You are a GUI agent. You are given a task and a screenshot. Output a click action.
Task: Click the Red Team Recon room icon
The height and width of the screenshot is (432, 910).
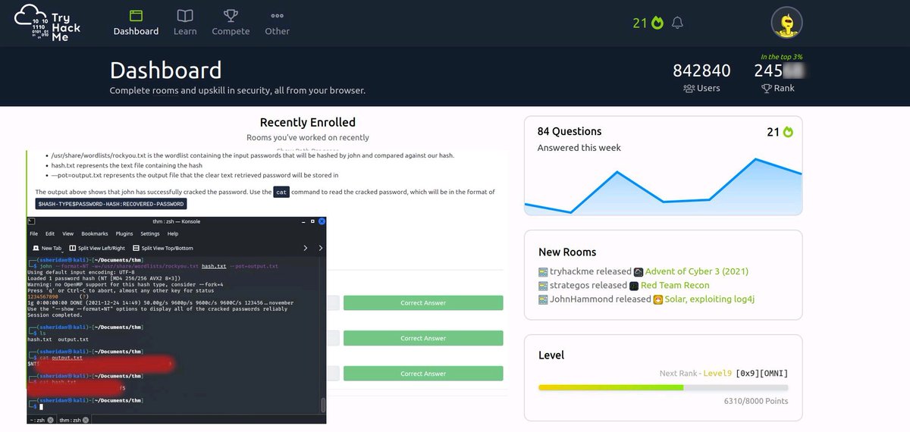click(x=634, y=286)
